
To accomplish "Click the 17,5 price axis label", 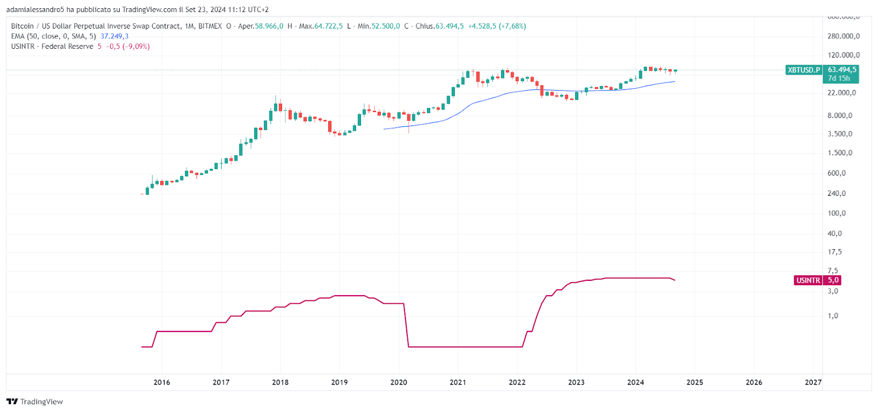I will (835, 252).
